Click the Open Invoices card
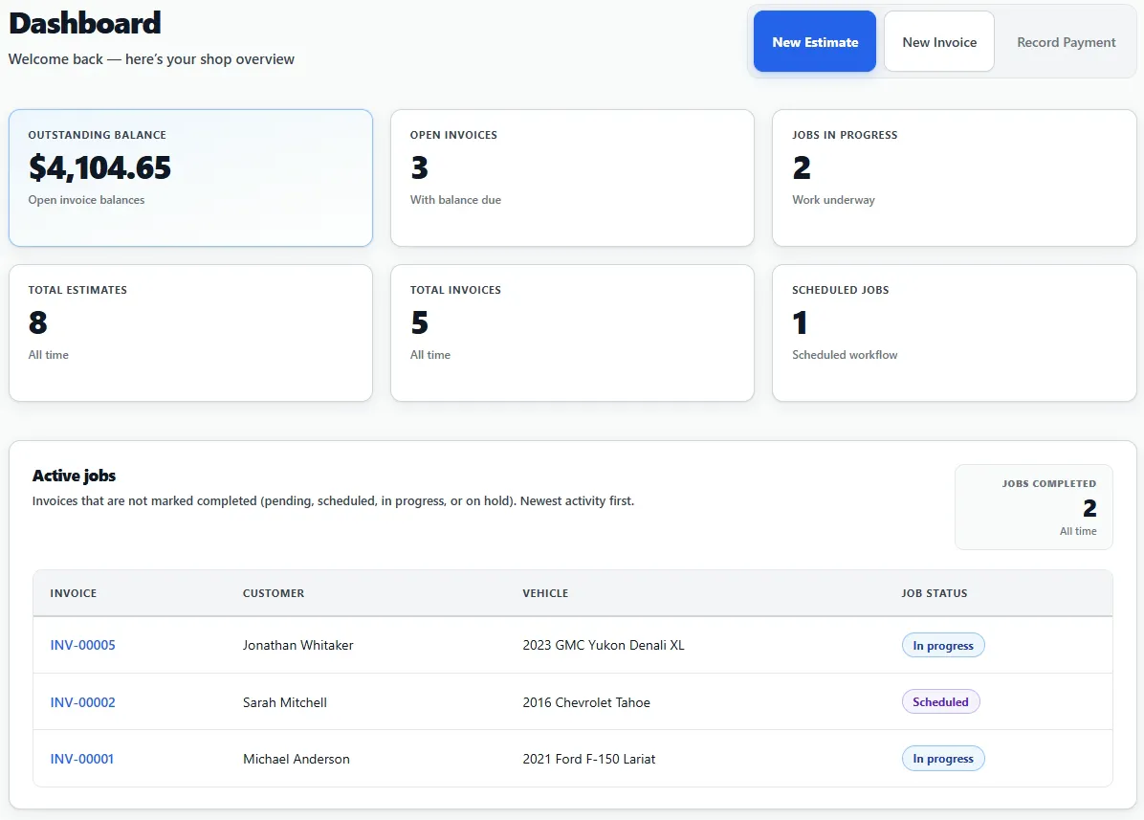This screenshot has height=820, width=1144. (x=572, y=178)
